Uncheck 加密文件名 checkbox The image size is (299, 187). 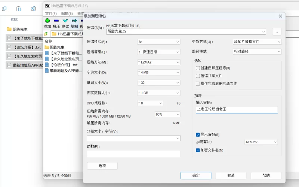pyautogui.click(x=198, y=150)
